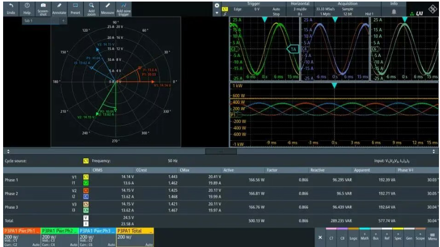Expand the arrow below the gear icon
The height and width of the screenshot is (247, 440).
point(217,13)
